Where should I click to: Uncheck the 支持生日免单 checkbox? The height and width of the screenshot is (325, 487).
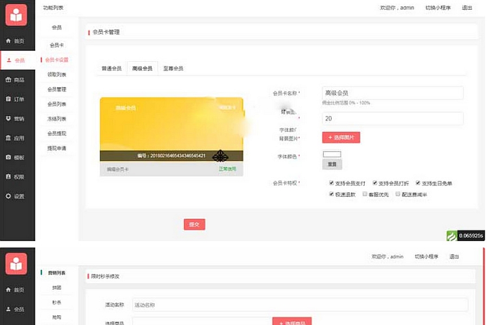point(418,183)
